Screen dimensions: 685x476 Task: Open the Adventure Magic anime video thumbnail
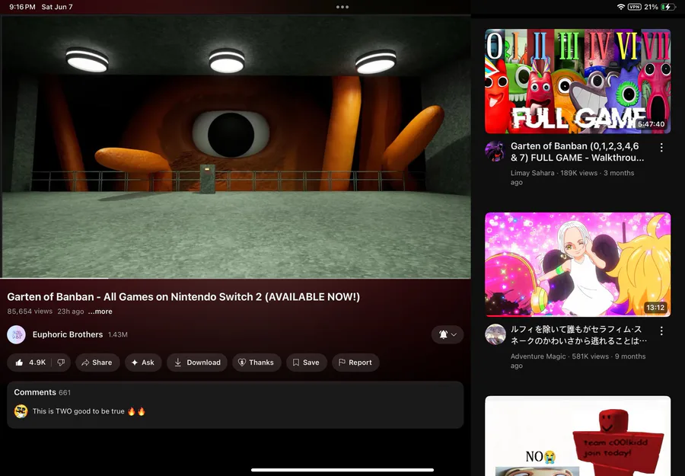(578, 264)
